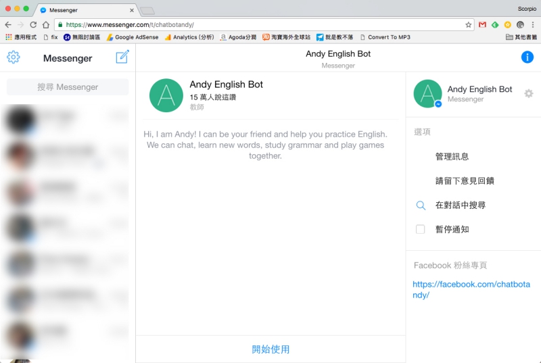Click the 搜尋 Messenger search field
Viewport: 541px width, 363px height.
pyautogui.click(x=68, y=87)
